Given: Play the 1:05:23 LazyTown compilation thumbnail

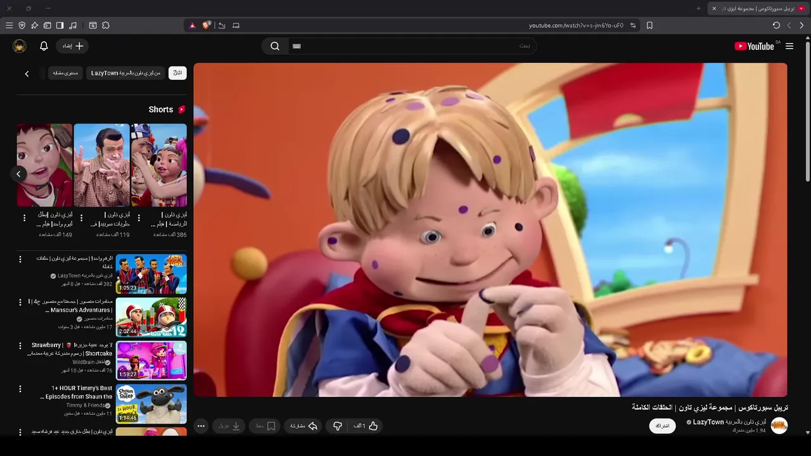Looking at the screenshot, I should [151, 274].
